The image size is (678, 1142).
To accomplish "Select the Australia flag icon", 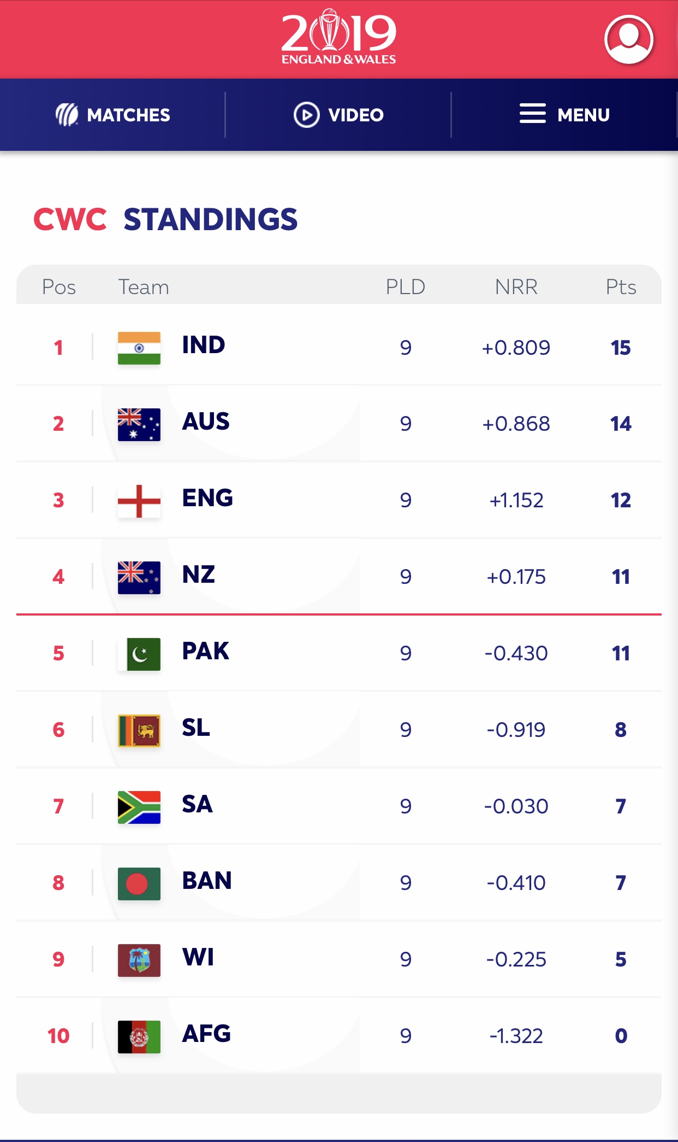I will 139,424.
